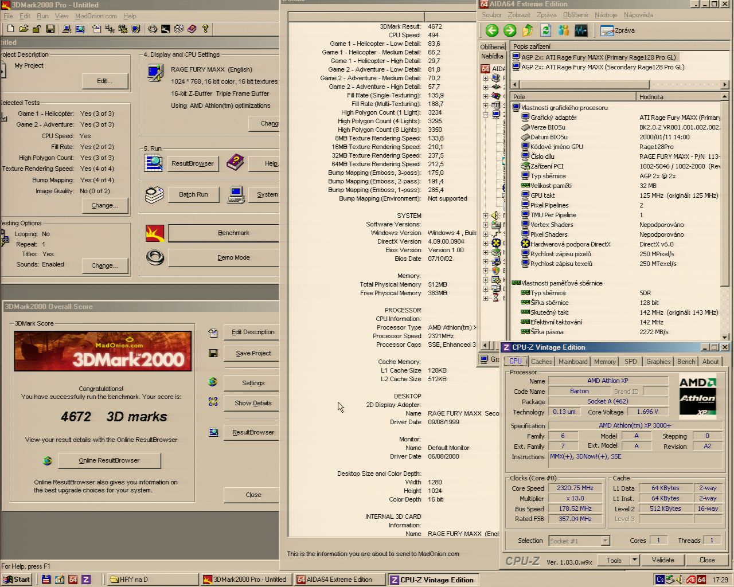Click the black benchmark icon in 3DMark2000 toolbar

tap(165, 29)
